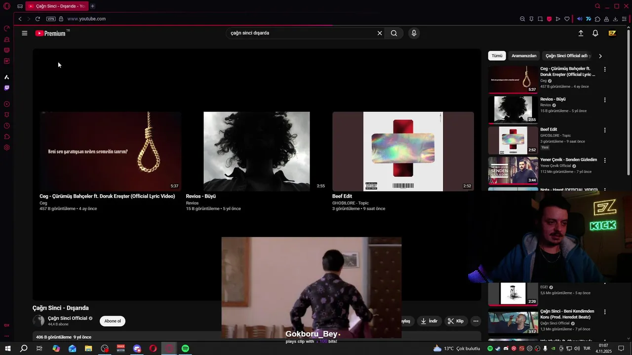Open the upload/create video icon
The height and width of the screenshot is (355, 632).
tap(581, 33)
